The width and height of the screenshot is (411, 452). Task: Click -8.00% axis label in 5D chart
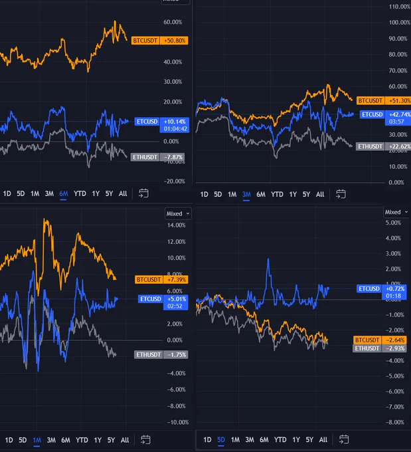click(x=395, y=422)
